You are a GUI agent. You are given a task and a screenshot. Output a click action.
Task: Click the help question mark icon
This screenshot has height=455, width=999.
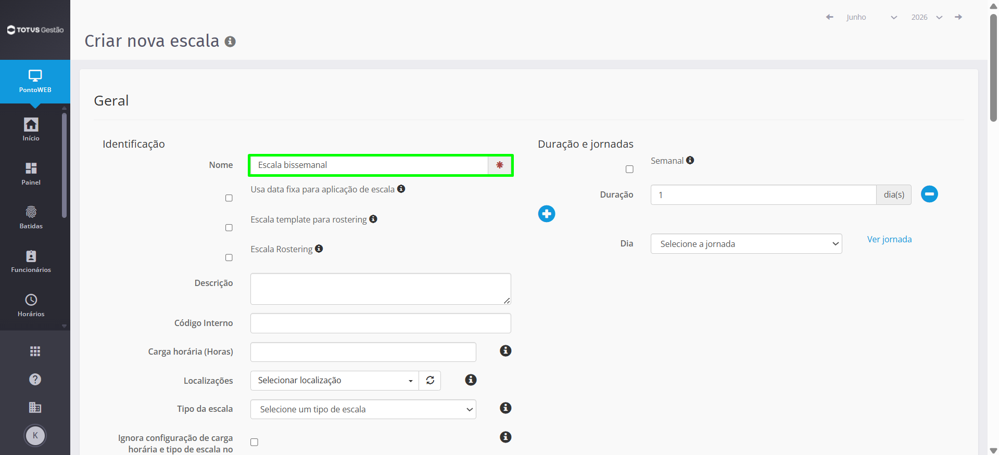[35, 380]
